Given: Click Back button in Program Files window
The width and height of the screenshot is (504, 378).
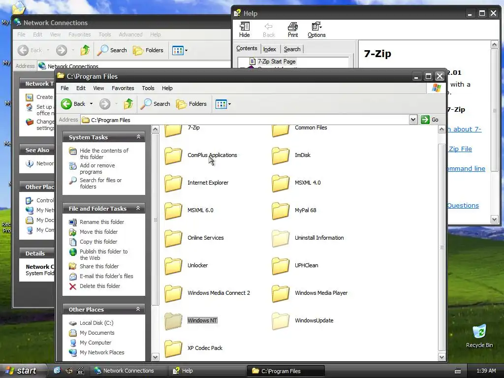Looking at the screenshot, I should click(x=73, y=104).
